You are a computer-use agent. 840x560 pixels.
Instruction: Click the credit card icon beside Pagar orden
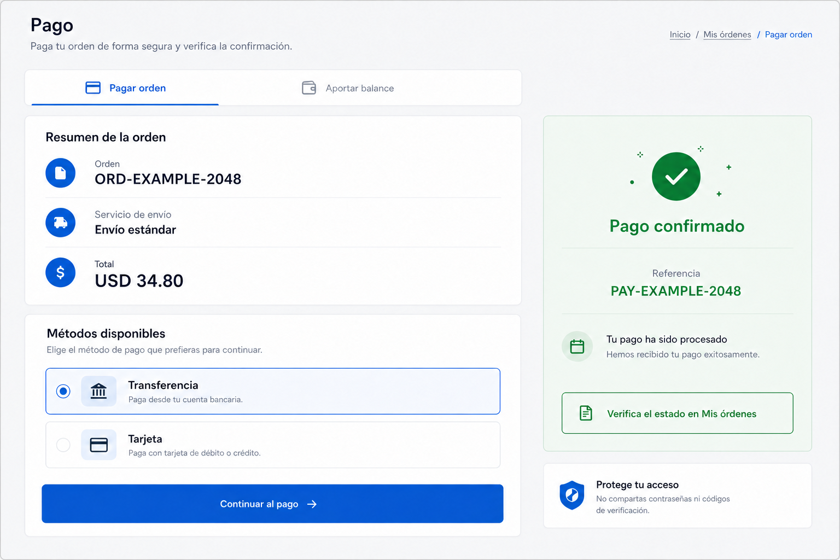[93, 88]
